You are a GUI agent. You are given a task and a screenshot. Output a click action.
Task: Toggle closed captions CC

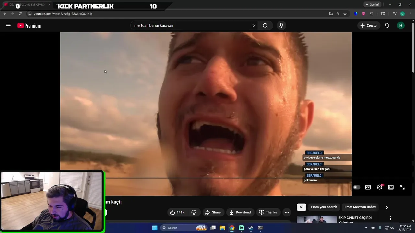[368, 187]
